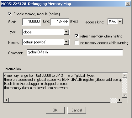Image resolution: width=132 pixels, height=118 pixels.
Task: Click the 'Priority:' label
Action: [13, 42]
